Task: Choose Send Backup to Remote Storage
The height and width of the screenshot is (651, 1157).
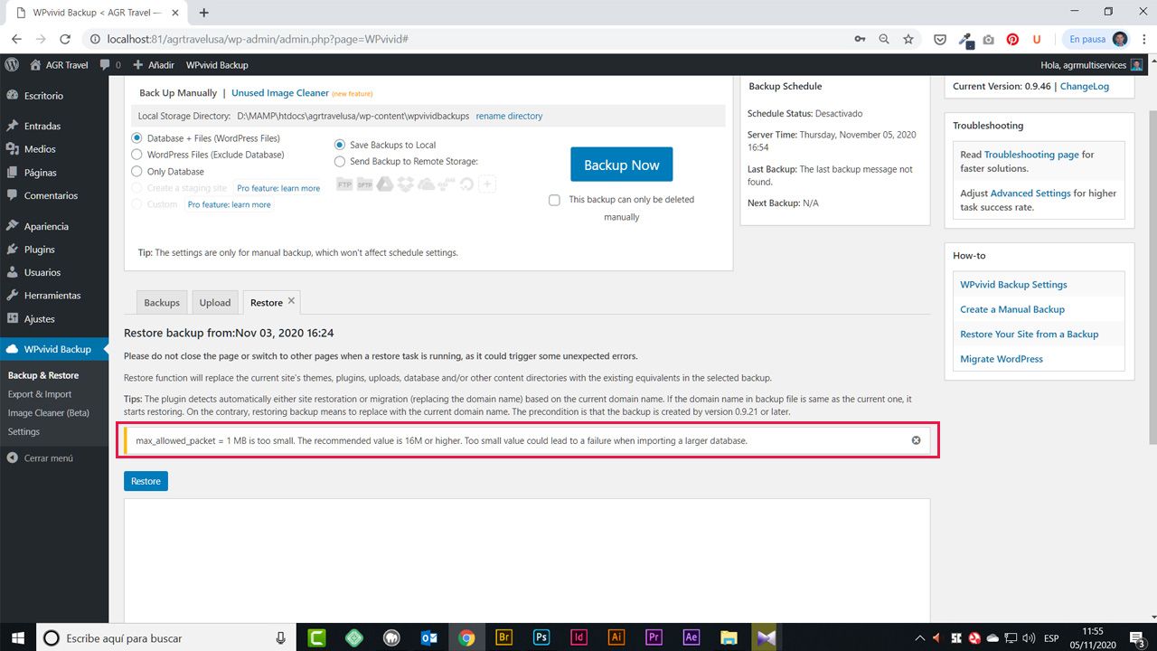Action: (340, 161)
